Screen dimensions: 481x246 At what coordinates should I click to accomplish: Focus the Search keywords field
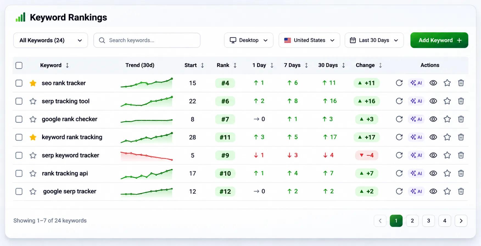(147, 40)
